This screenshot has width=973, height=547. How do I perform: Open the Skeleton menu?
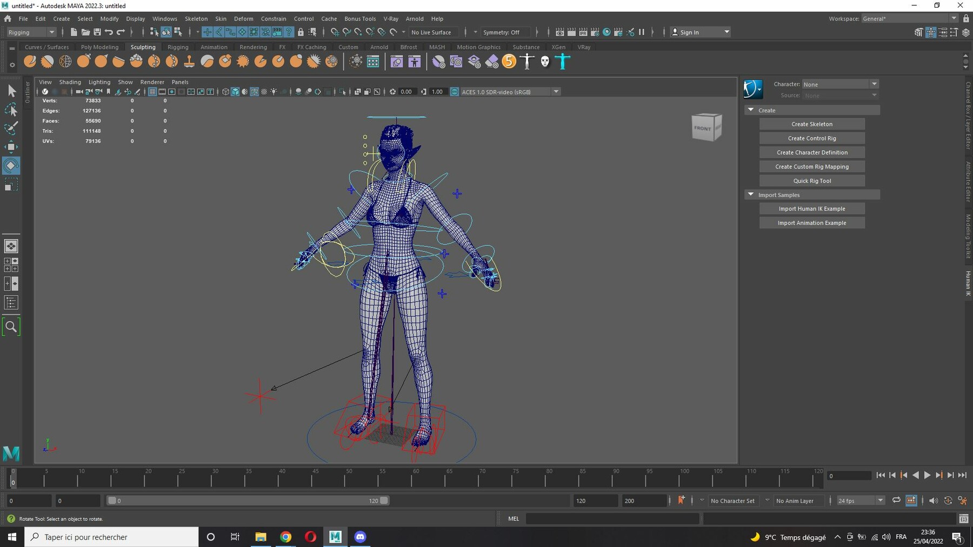click(x=196, y=18)
